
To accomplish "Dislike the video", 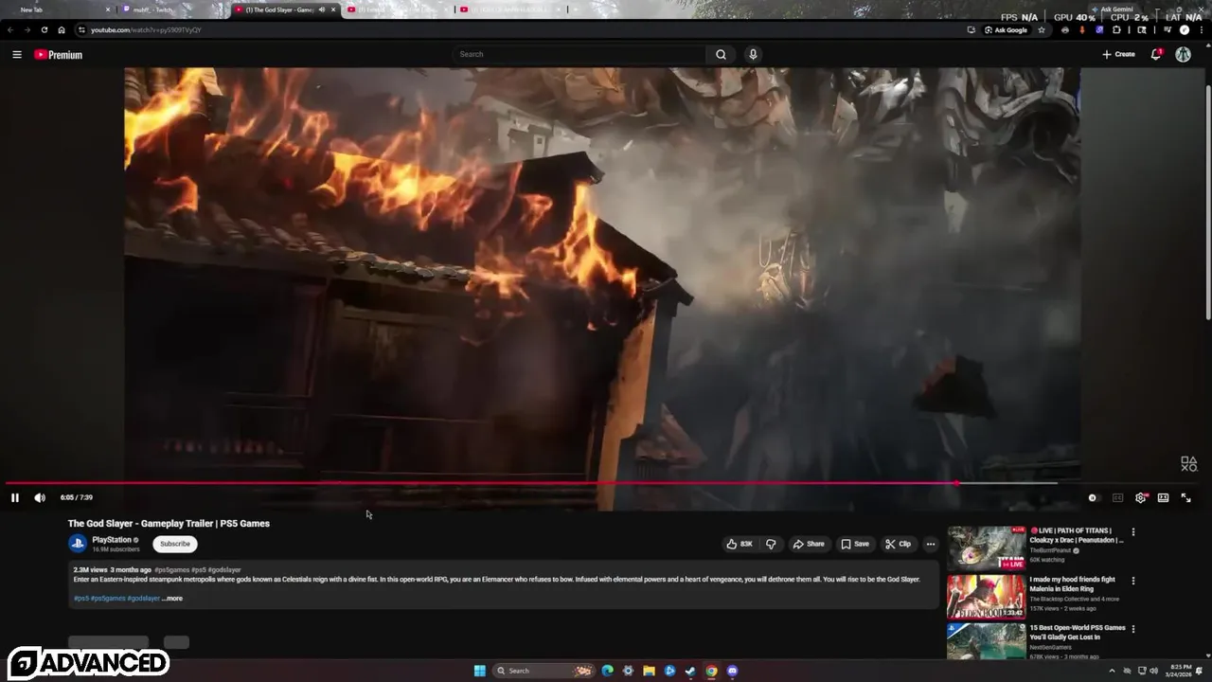I will (x=771, y=544).
